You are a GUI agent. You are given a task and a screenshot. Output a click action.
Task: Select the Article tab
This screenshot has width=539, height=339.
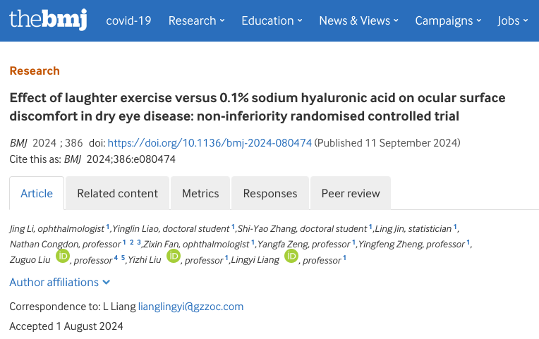point(37,193)
